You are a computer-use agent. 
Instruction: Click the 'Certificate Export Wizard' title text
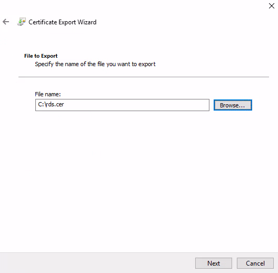pos(62,22)
